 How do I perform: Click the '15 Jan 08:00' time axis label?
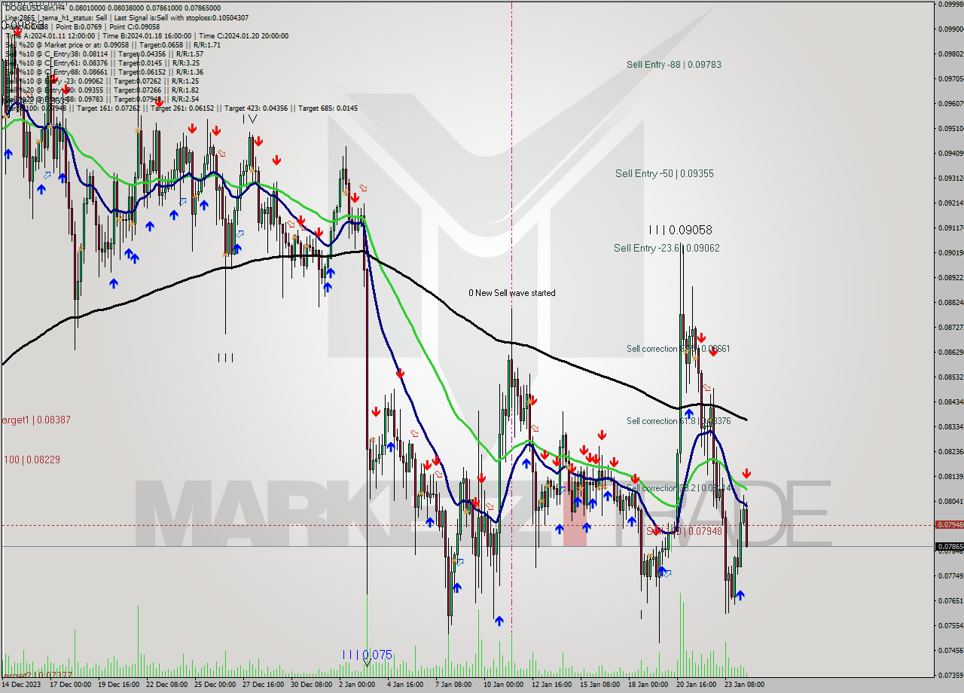pos(599,685)
